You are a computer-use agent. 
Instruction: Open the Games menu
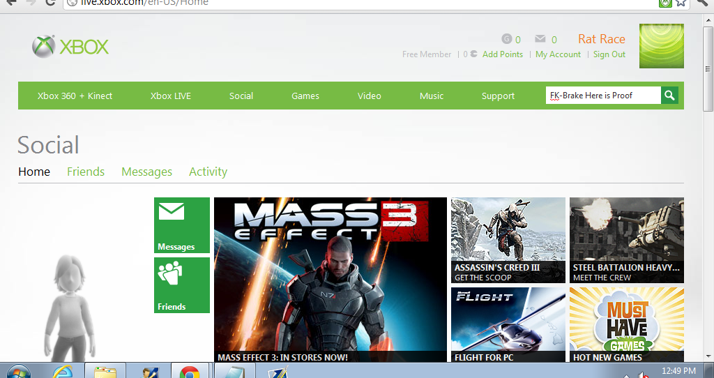305,96
